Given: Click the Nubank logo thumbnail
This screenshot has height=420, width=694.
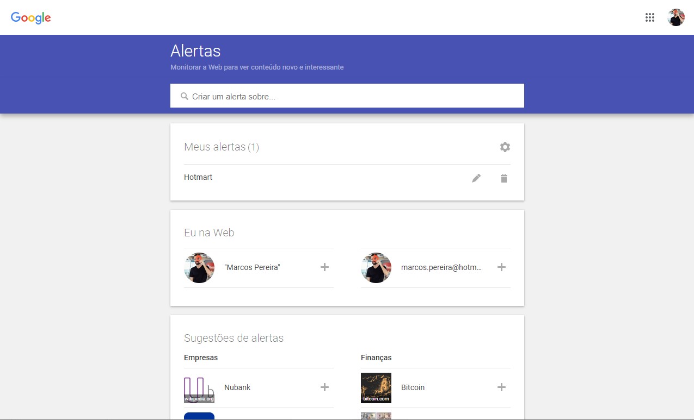Looking at the screenshot, I should click(199, 388).
